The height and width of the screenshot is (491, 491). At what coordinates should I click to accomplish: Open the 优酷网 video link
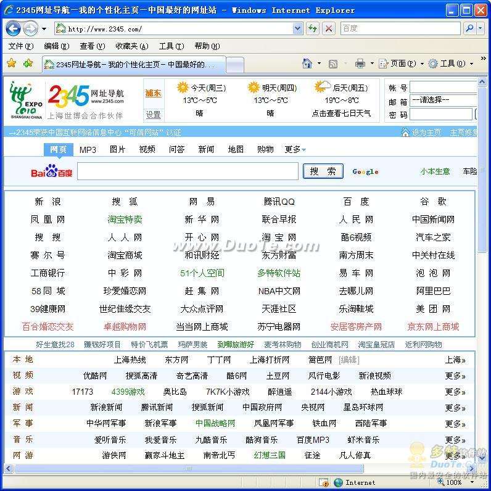95,376
